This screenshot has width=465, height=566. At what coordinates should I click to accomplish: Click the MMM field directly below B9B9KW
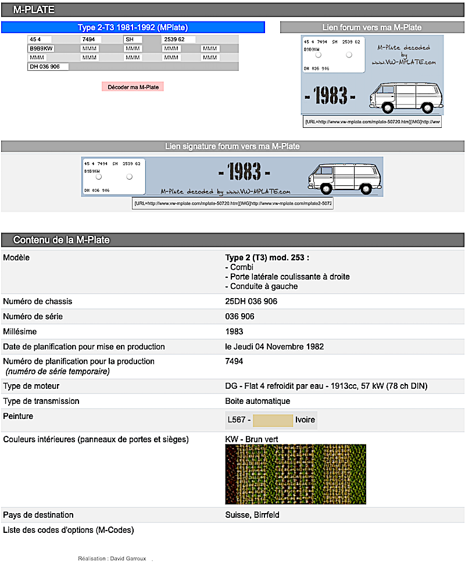tap(37, 58)
